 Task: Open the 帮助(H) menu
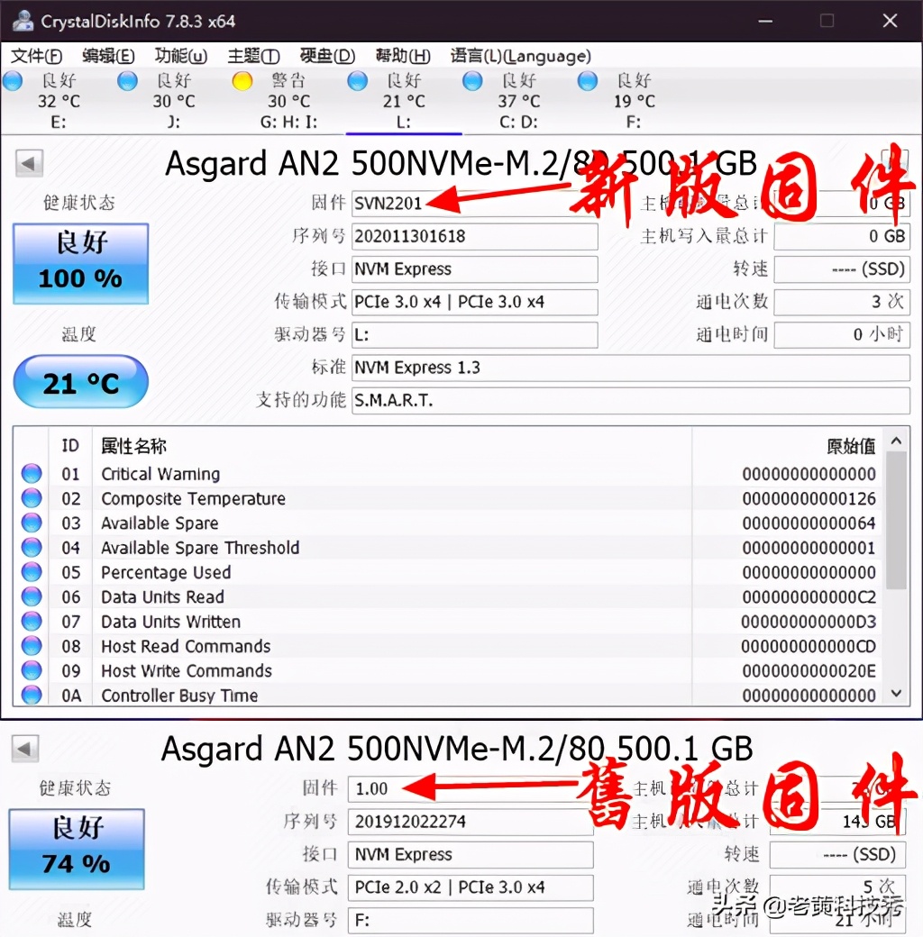[401, 55]
